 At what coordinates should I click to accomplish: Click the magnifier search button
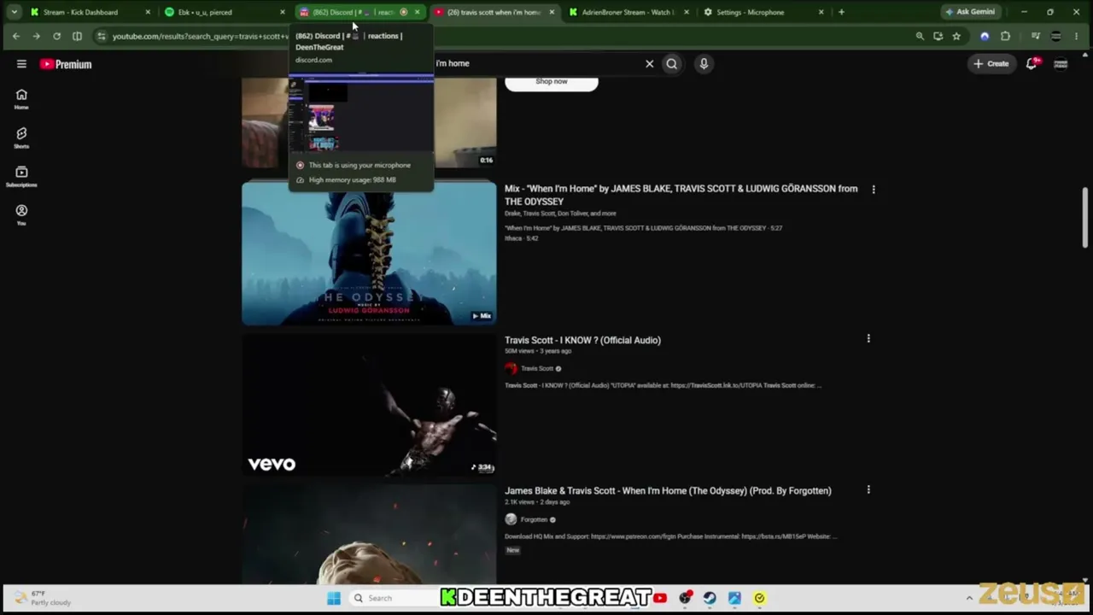tap(672, 63)
